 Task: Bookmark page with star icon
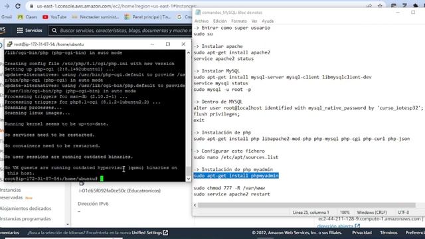pyautogui.click(x=380, y=6)
